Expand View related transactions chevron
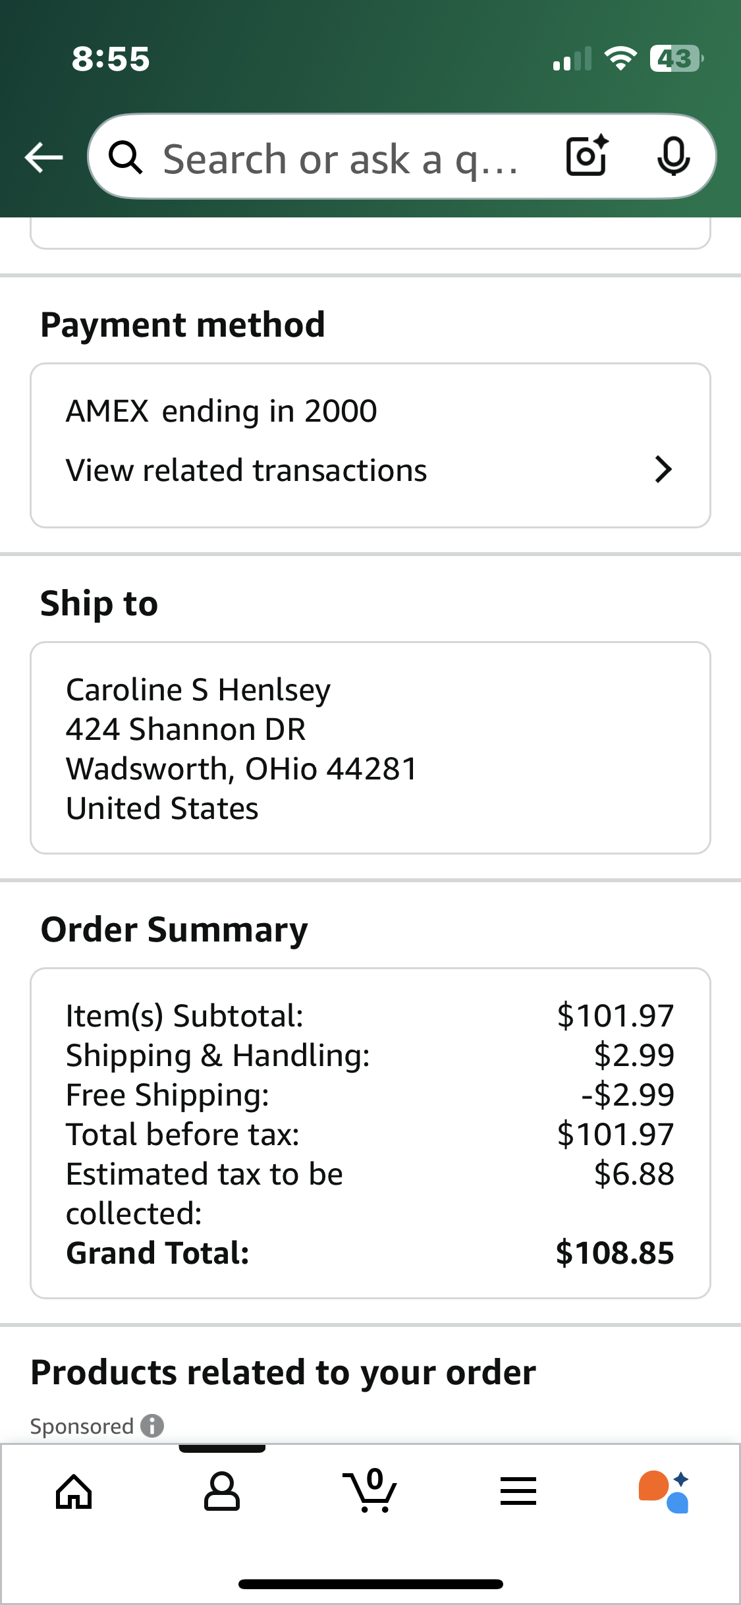This screenshot has width=741, height=1605. coord(663,470)
